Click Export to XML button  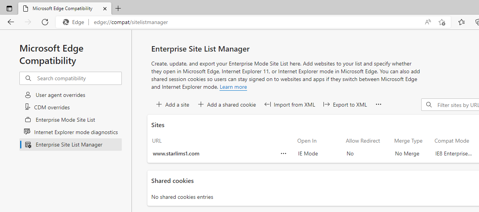pyautogui.click(x=345, y=105)
